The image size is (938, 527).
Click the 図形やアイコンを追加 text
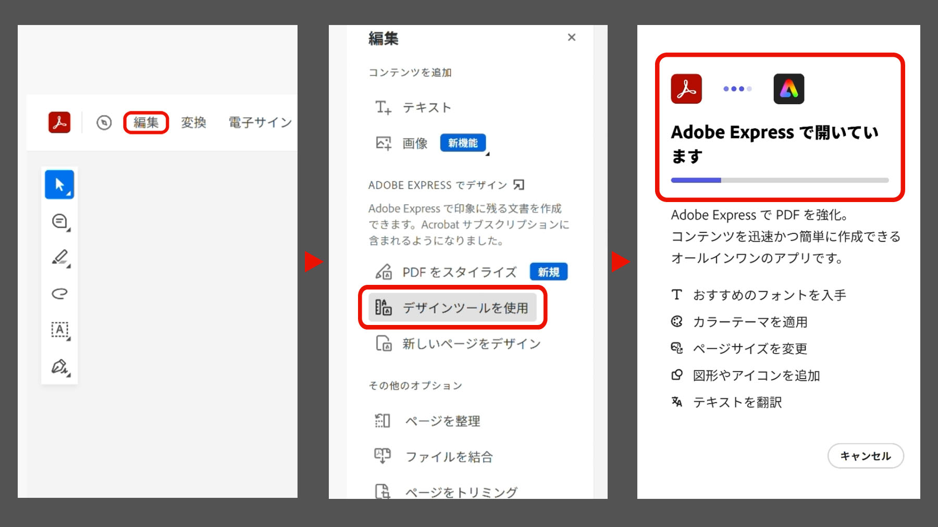[757, 375]
